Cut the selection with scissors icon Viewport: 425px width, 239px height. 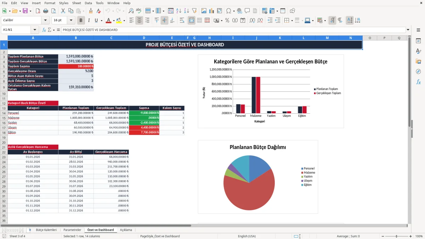63,11
